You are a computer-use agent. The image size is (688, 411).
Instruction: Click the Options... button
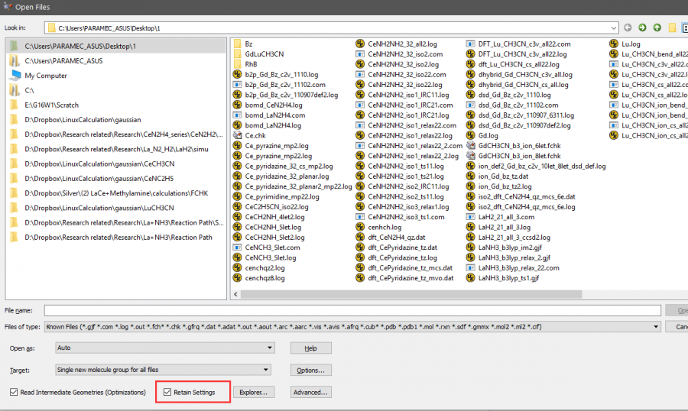(x=310, y=371)
